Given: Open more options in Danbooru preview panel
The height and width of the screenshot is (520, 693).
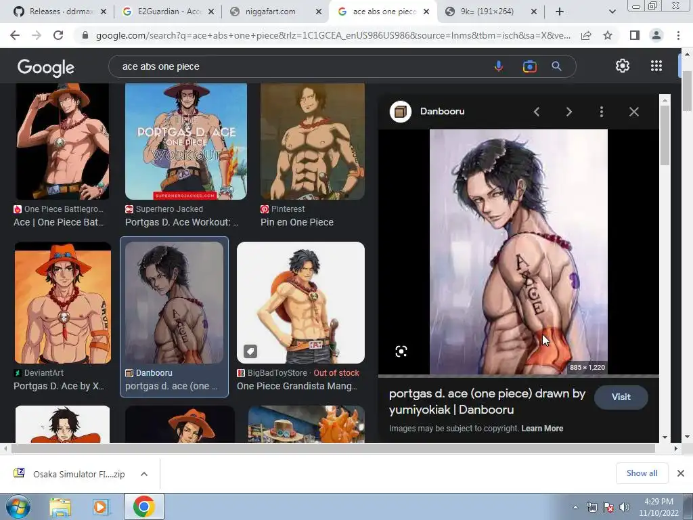Looking at the screenshot, I should 602,112.
